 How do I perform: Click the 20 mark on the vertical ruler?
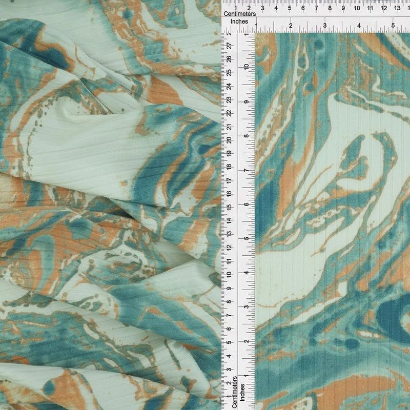(x=229, y=140)
